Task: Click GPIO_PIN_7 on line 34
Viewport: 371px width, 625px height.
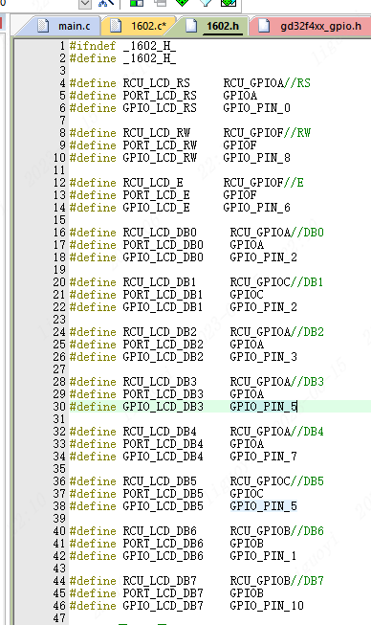Action: coord(264,457)
